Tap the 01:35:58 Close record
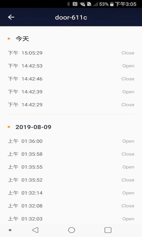 [71, 154]
